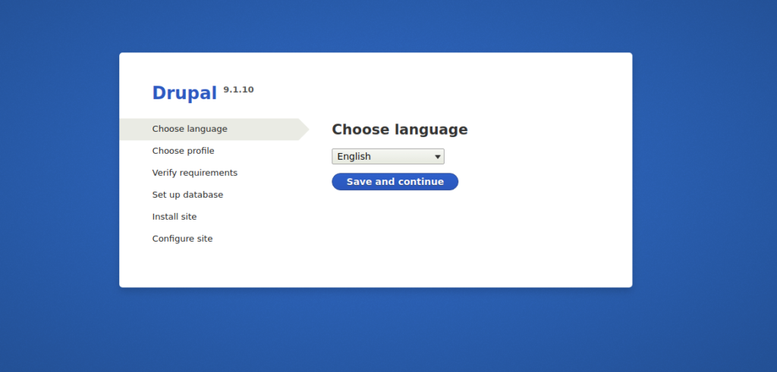Click the Drupal site name heading

tap(184, 92)
